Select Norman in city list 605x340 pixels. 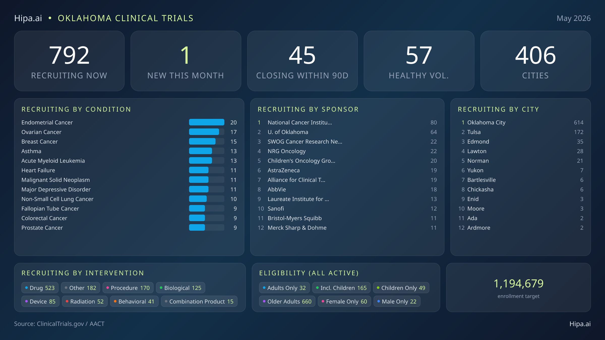click(x=521, y=161)
